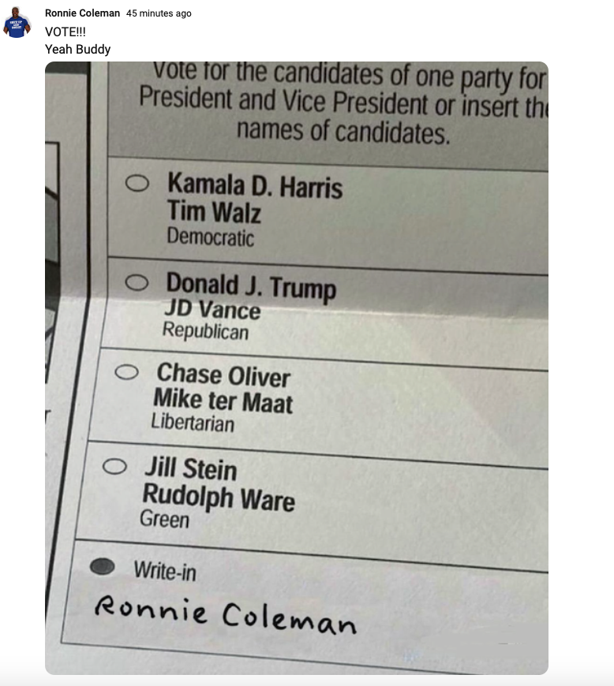Select the oval next to Donald J. Trump
Image resolution: width=614 pixels, height=686 pixels.
coord(137,282)
